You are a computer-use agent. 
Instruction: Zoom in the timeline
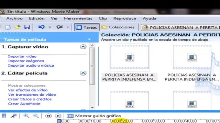(x=26, y=116)
